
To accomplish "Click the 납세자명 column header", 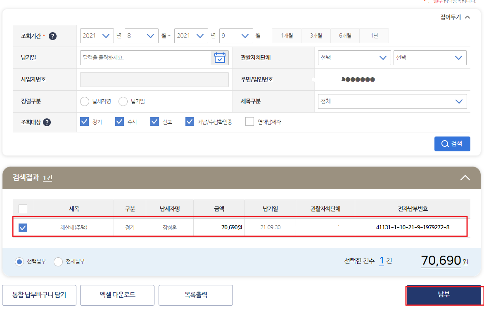I will [x=170, y=209].
